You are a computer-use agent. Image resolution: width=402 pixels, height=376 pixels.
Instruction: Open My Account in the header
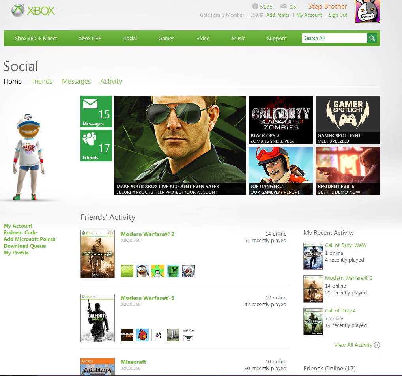pos(309,15)
